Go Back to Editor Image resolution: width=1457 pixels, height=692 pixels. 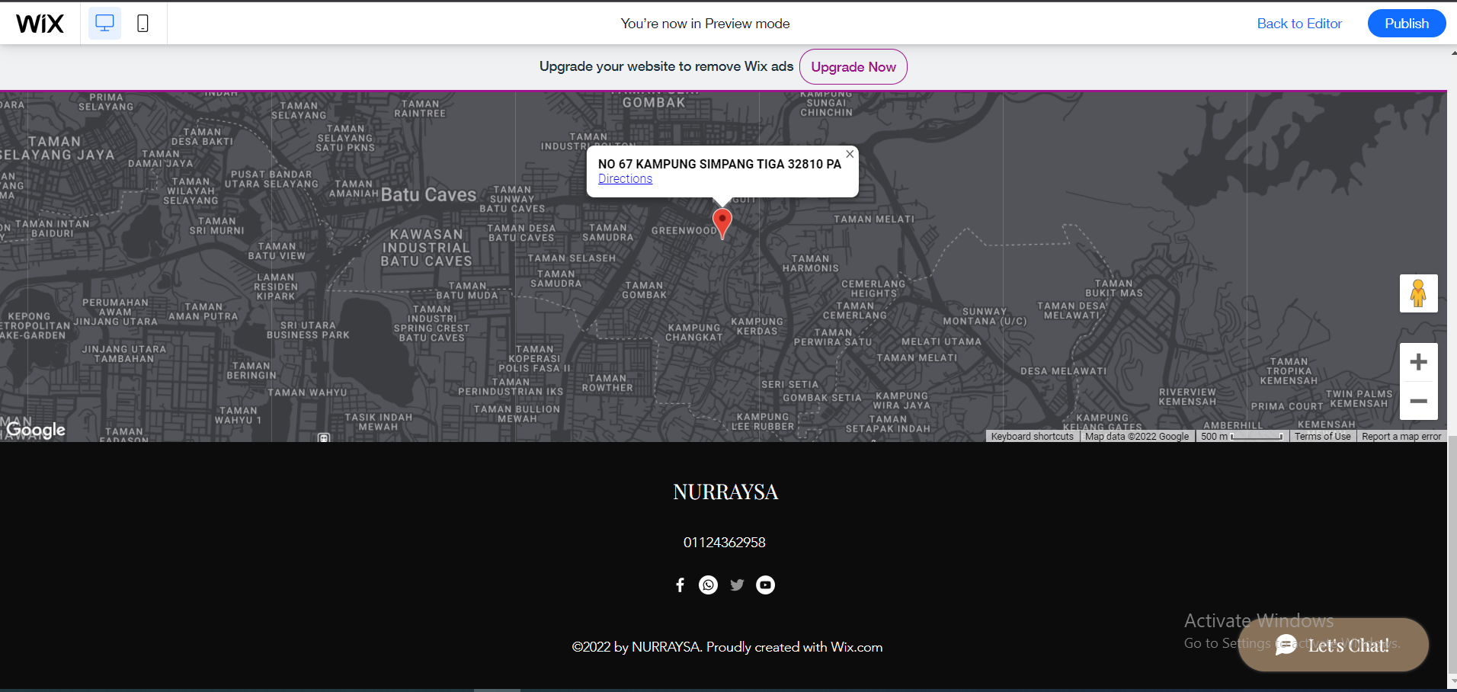click(x=1299, y=24)
